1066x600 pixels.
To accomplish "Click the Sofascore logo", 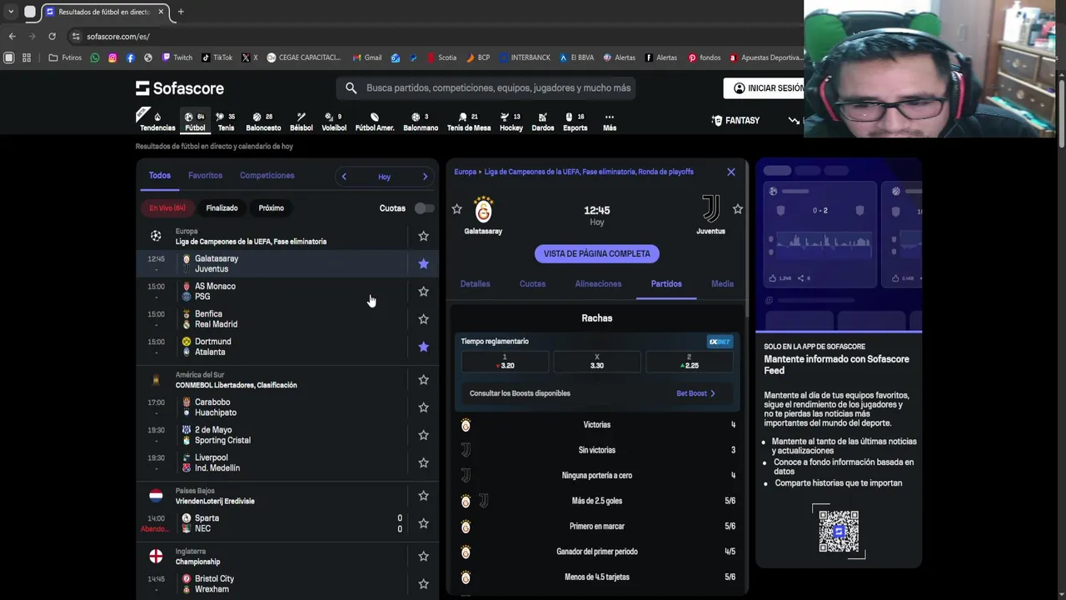I will tap(180, 87).
